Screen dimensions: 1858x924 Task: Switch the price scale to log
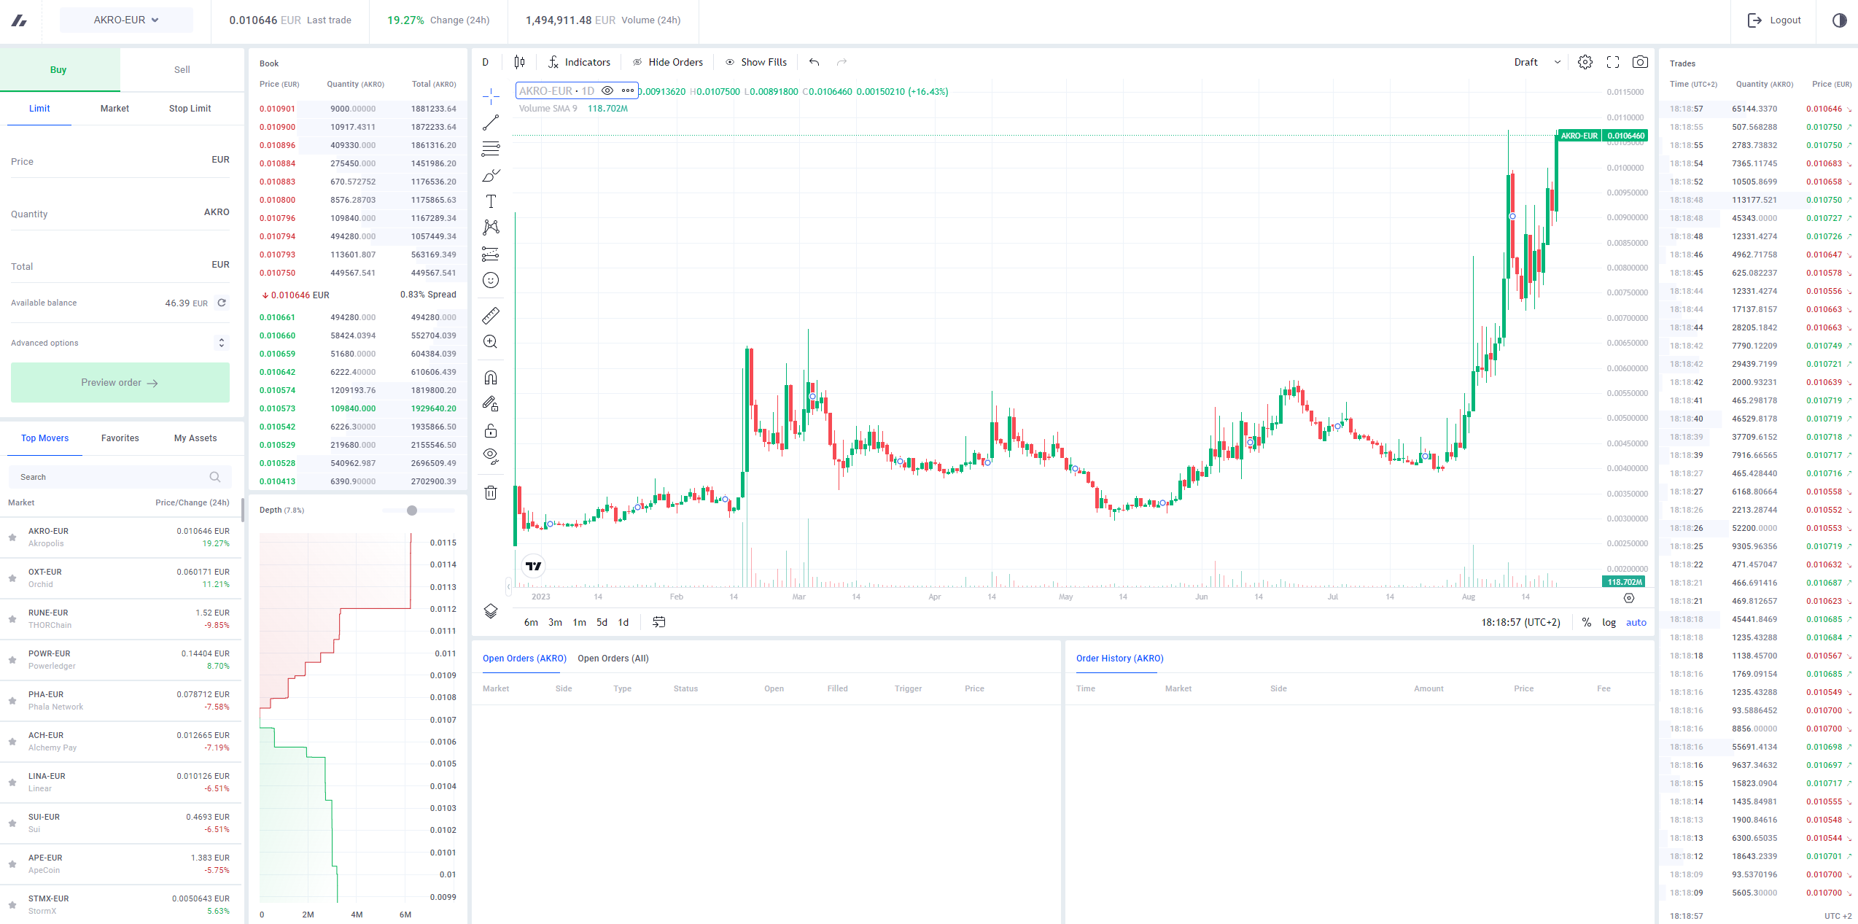tap(1609, 622)
